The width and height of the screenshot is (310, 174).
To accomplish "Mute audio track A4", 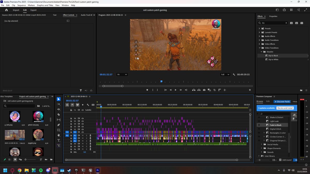I will tap(83, 144).
